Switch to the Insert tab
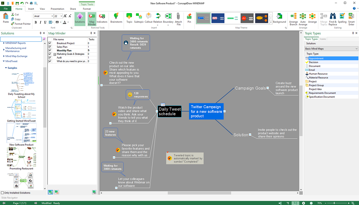The height and width of the screenshot is (205, 359). 31,9
